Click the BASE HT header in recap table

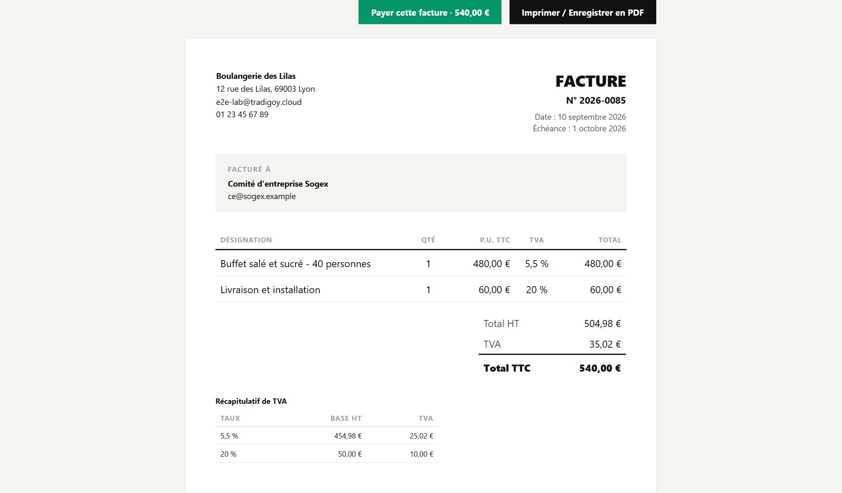coord(346,418)
